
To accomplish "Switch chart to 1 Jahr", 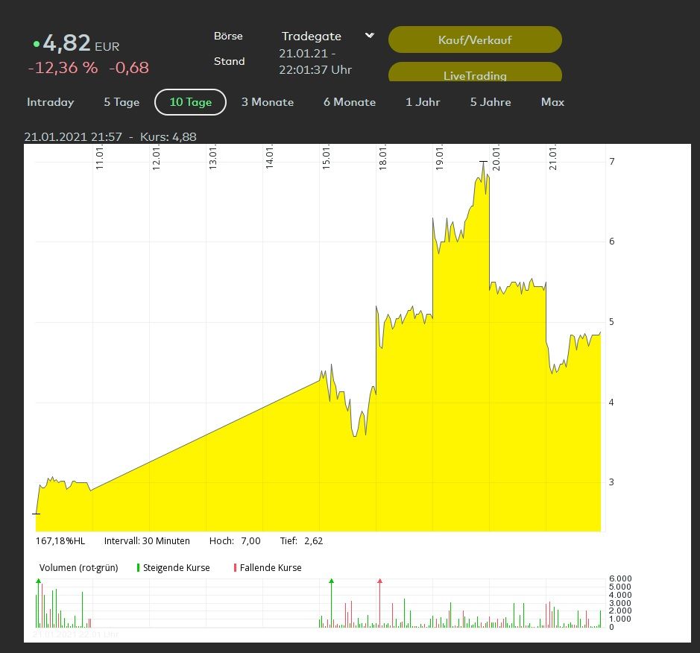I will (423, 102).
